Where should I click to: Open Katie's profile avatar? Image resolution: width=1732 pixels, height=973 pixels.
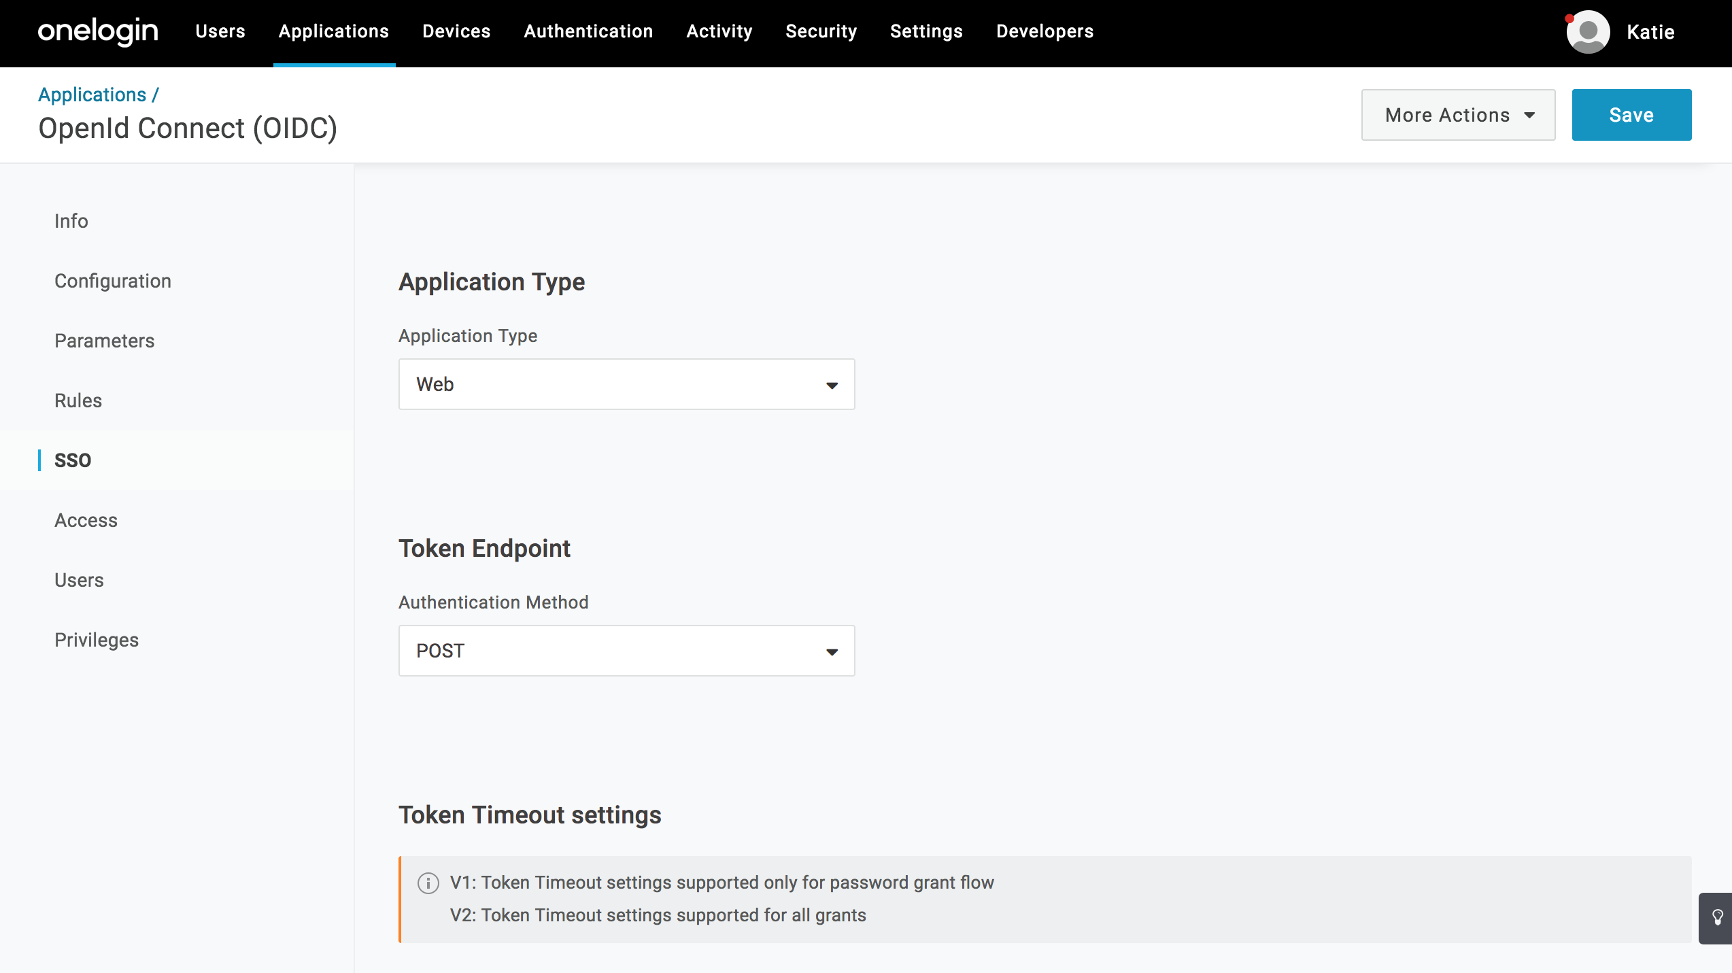pyautogui.click(x=1586, y=31)
